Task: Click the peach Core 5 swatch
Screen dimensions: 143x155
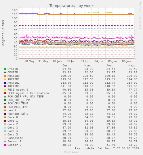Action: pyautogui.click(x=5, y=135)
